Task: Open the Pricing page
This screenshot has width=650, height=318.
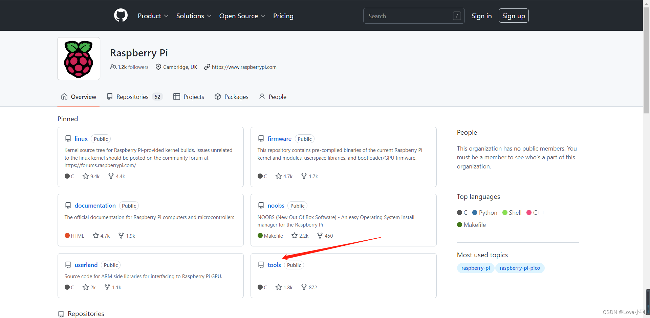Action: click(283, 16)
